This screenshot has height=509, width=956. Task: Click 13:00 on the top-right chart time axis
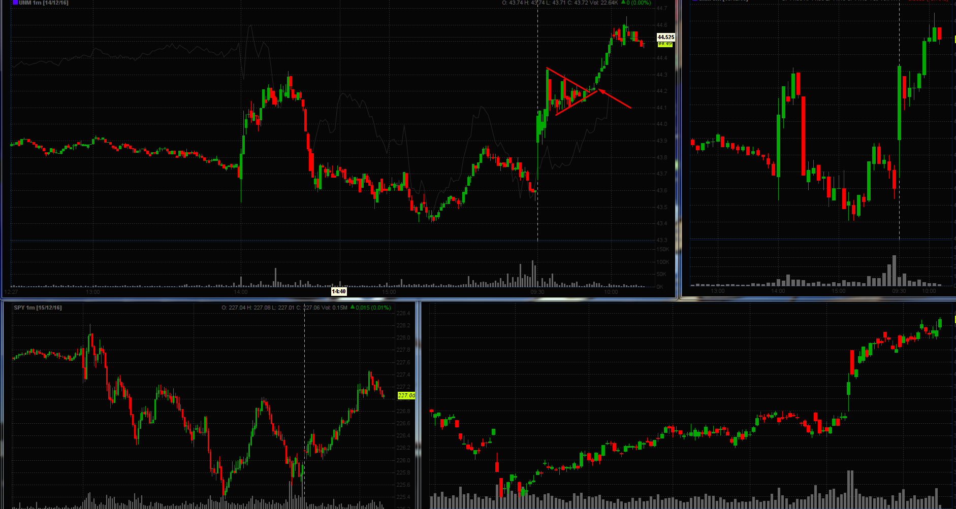[718, 291]
